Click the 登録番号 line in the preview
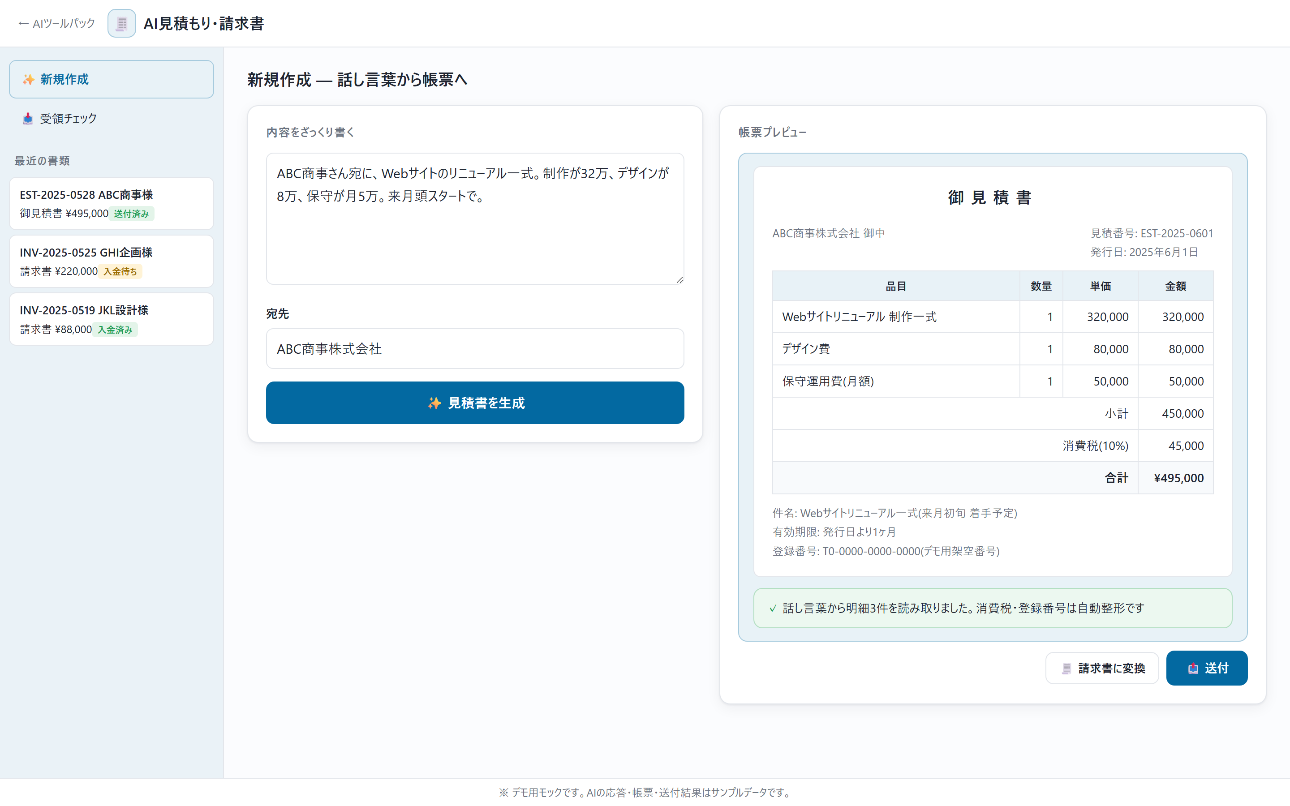The height and width of the screenshot is (806, 1290). point(886,551)
